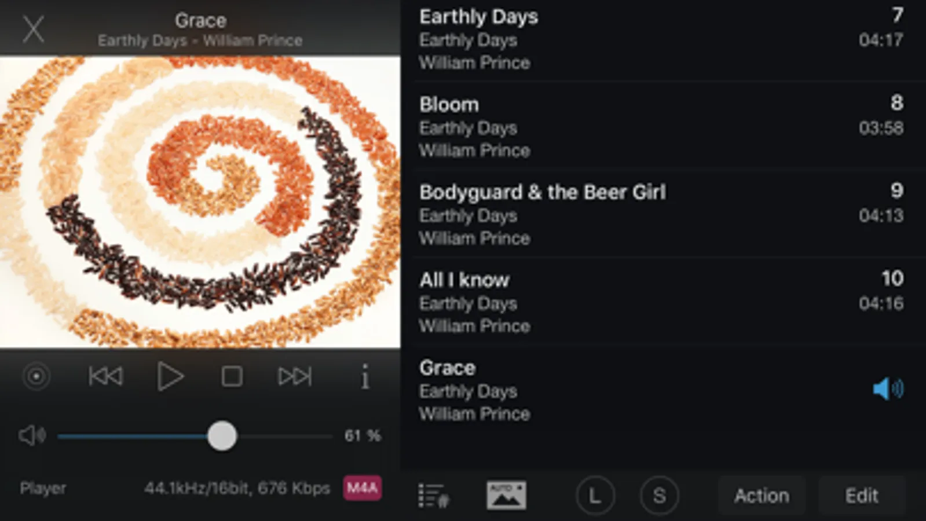Close the player with the X icon
The width and height of the screenshot is (926, 521).
[33, 29]
